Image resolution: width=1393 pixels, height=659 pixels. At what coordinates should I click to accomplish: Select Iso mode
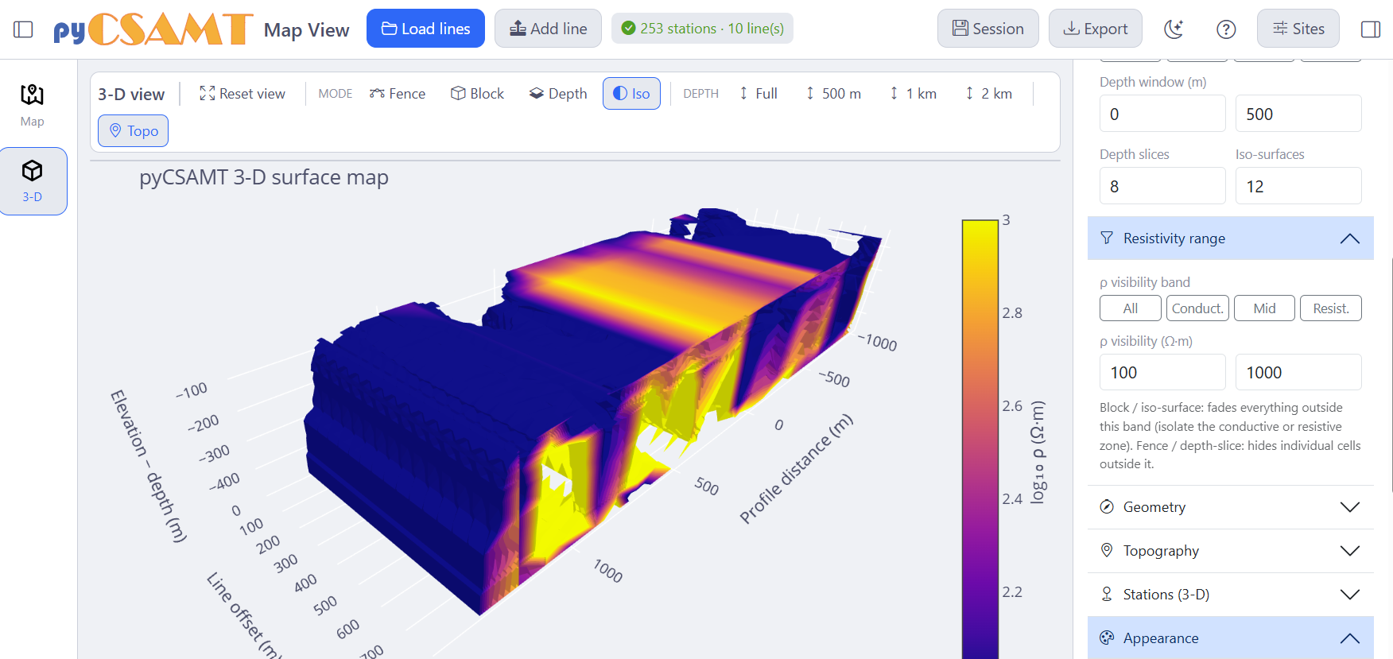point(631,94)
